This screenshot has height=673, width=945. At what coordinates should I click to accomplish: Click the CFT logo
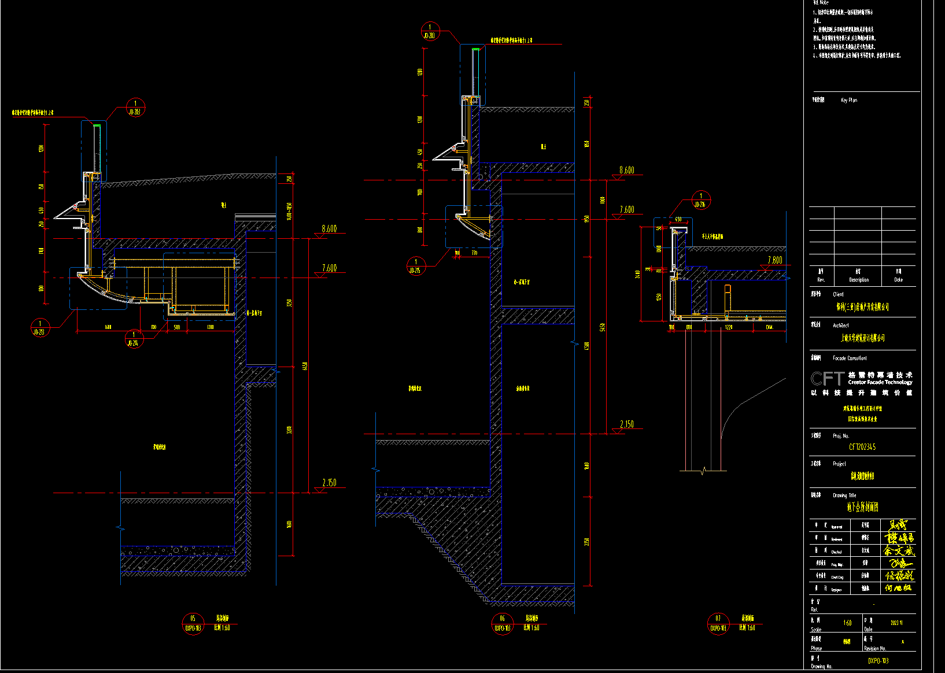point(828,379)
